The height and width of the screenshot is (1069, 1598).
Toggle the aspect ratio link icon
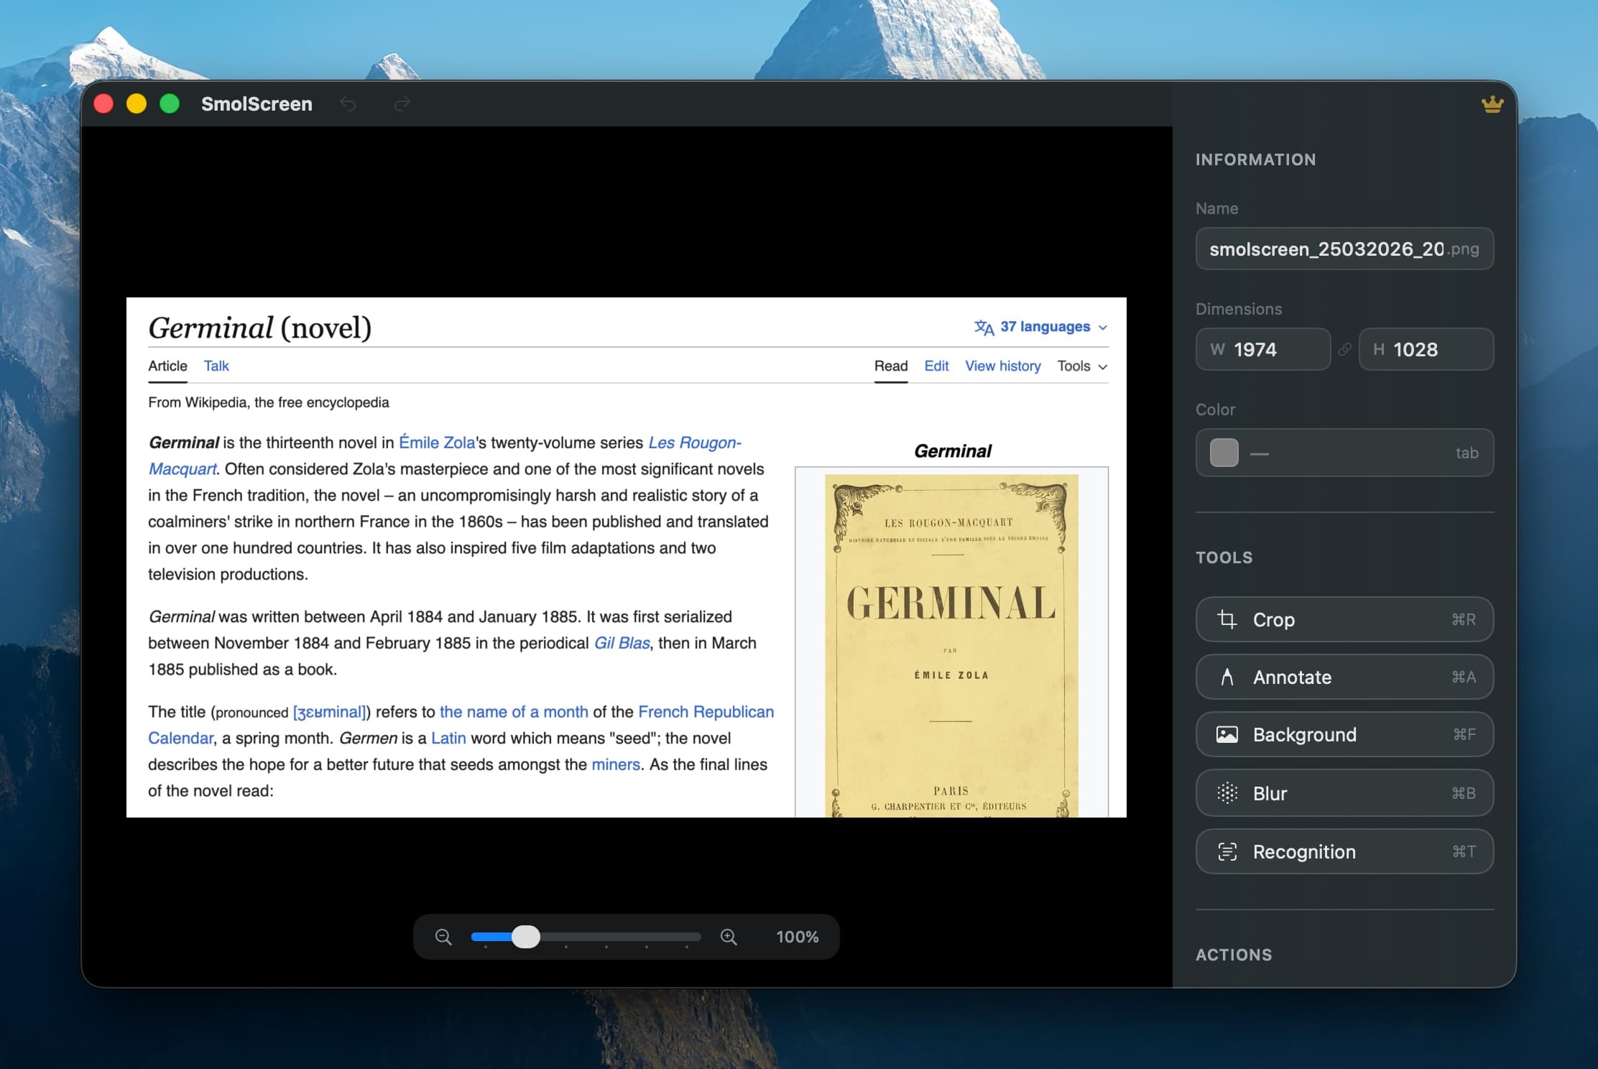pyautogui.click(x=1345, y=349)
